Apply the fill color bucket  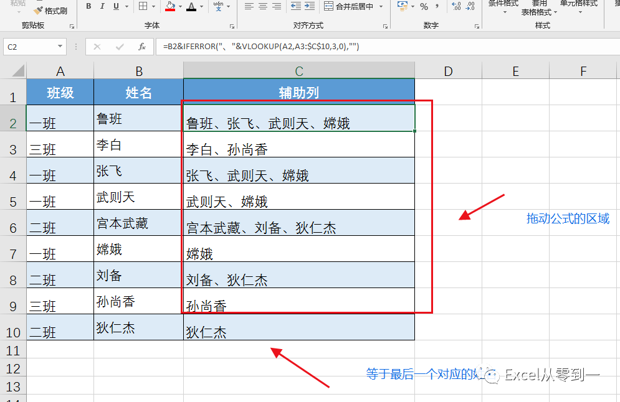[x=170, y=6]
